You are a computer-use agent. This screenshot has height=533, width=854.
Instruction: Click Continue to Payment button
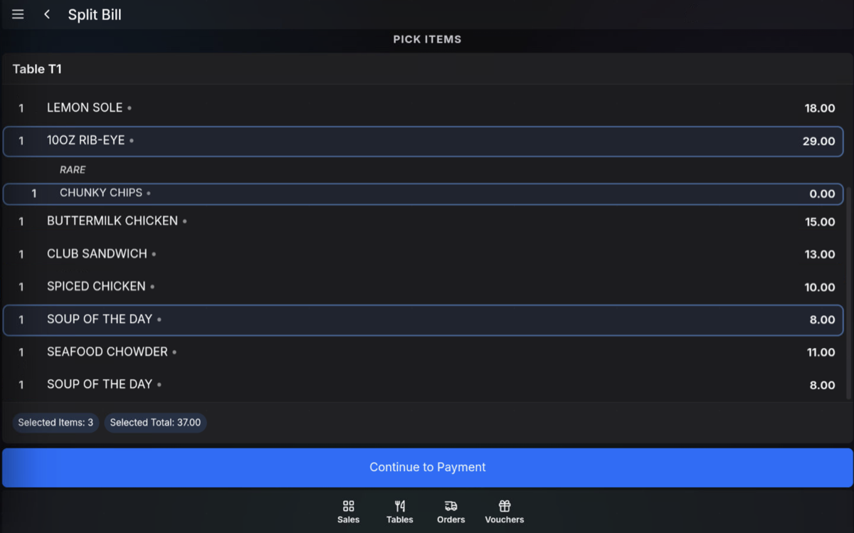click(427, 468)
